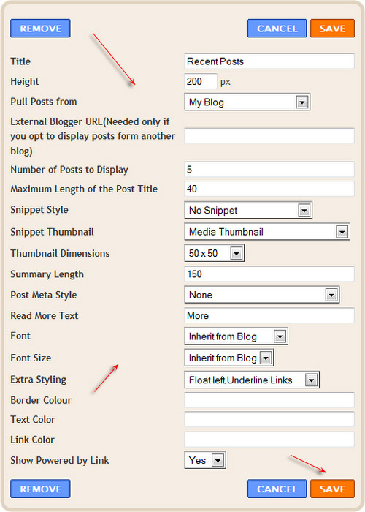
Task: Click the Text Color input field
Action: click(269, 419)
